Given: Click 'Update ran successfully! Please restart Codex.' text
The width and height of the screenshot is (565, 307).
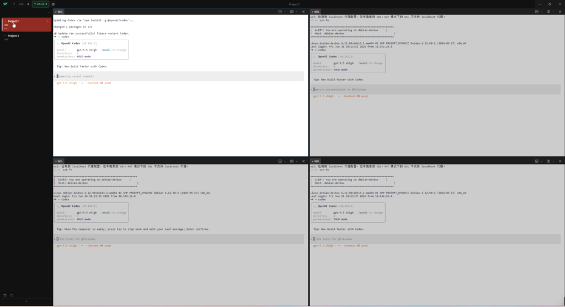Looking at the screenshot, I should pyautogui.click(x=93, y=34).
